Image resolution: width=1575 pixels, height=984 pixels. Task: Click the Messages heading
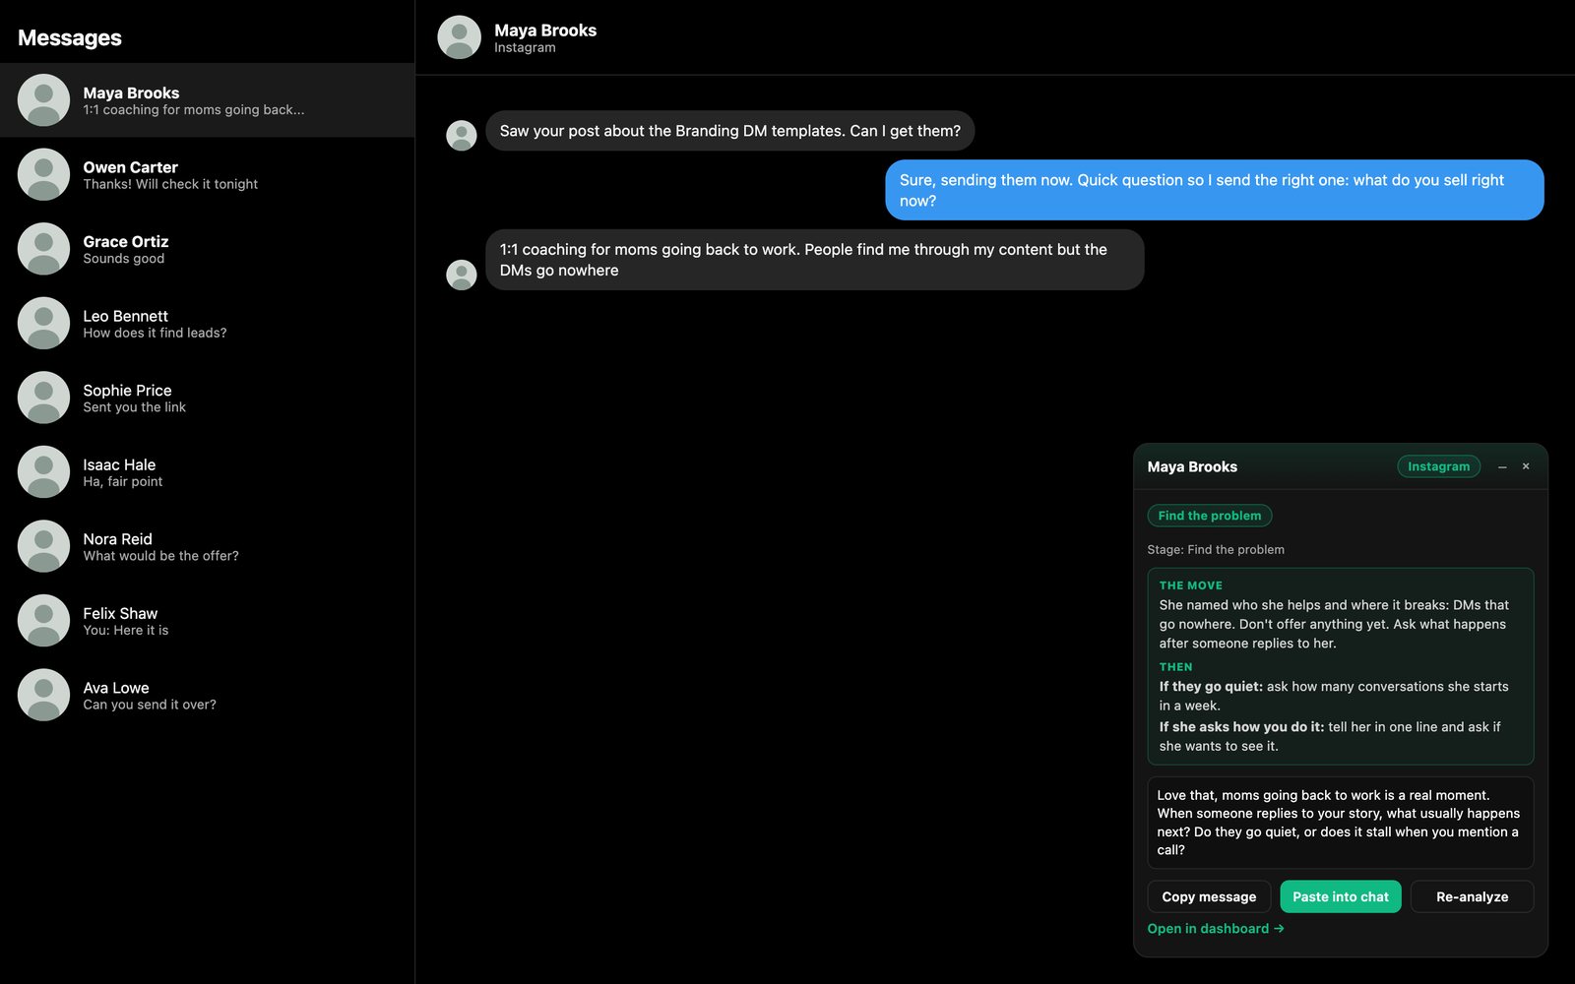(70, 38)
